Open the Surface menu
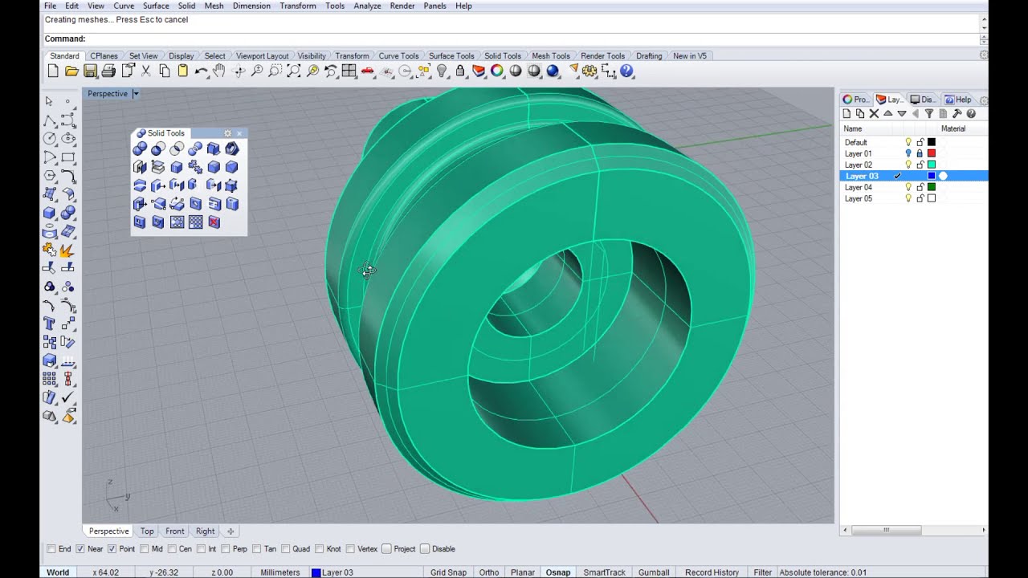This screenshot has width=1028, height=578. click(156, 6)
